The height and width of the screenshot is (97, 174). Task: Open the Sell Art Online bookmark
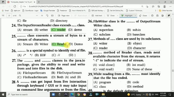[116, 11]
